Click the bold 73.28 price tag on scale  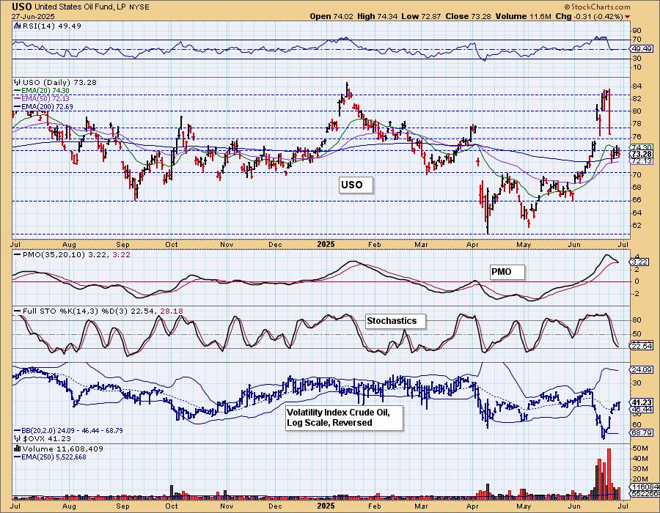click(642, 155)
